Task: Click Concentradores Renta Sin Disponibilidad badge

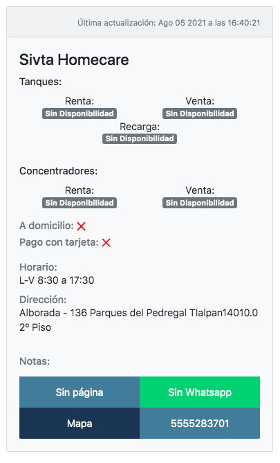Action: (80, 203)
